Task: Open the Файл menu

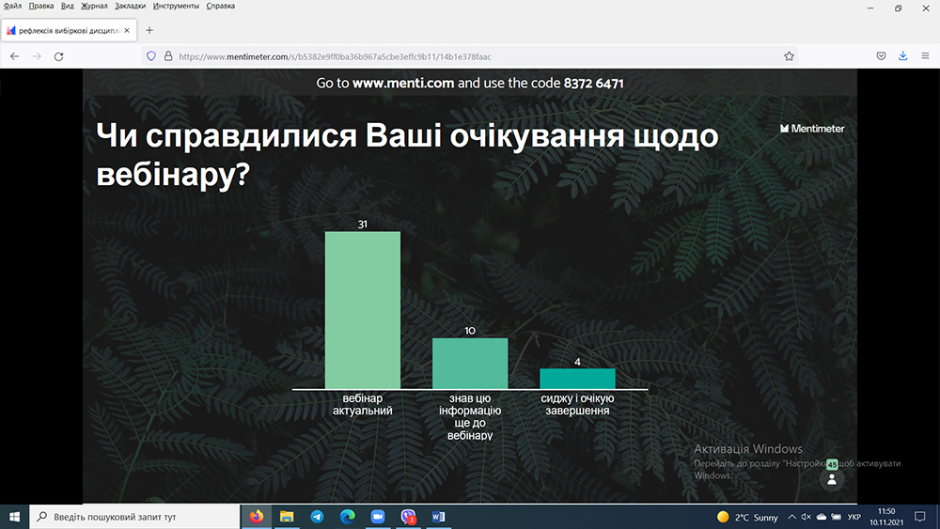Action: pos(12,6)
